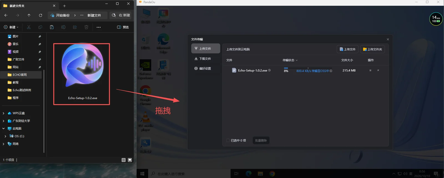Go up one folder level
The width and height of the screenshot is (444, 178).
pyautogui.click(x=29, y=15)
